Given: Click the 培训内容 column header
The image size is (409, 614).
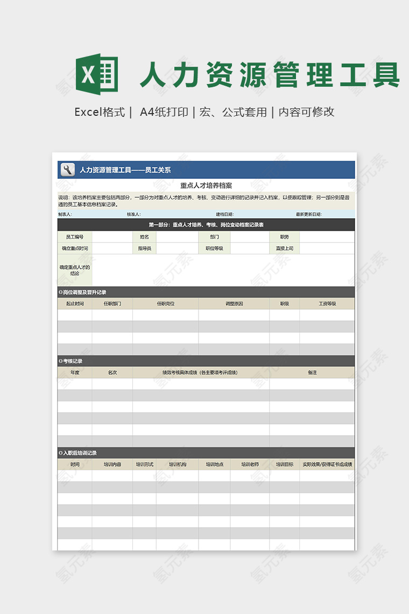Looking at the screenshot, I should point(112,464).
